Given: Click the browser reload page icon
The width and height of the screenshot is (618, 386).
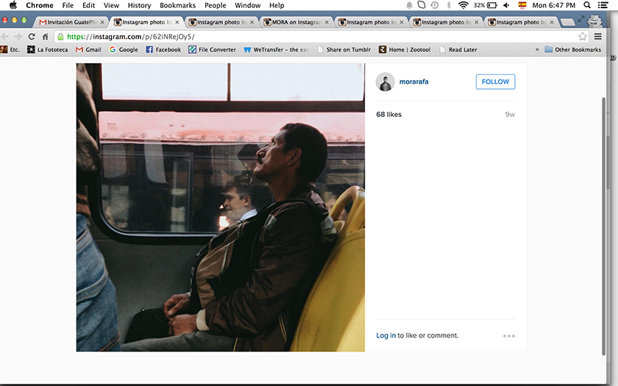Looking at the screenshot, I should pyautogui.click(x=32, y=36).
